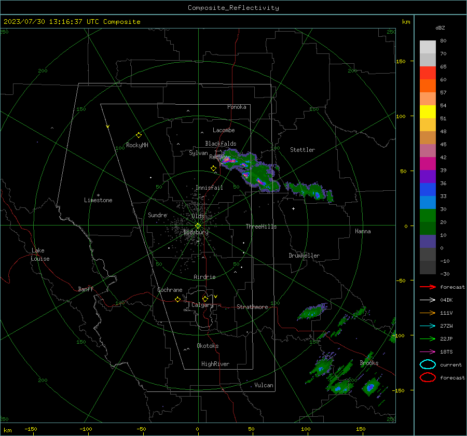Screen dimensions: 467x436
Task: Click the Drumheller city label
Action: 304,256
